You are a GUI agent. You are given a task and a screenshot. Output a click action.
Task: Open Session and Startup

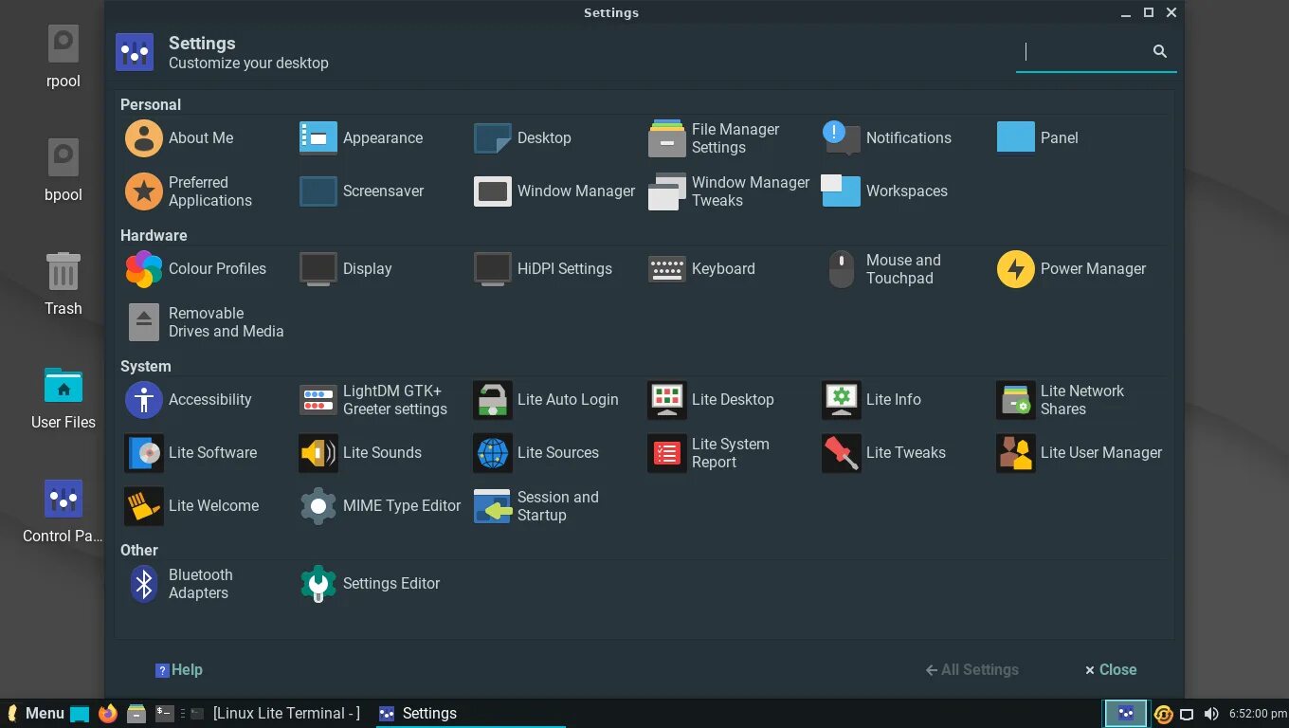pyautogui.click(x=536, y=506)
